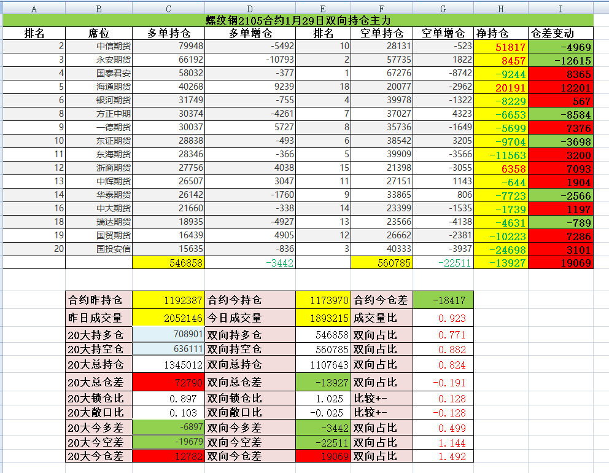Click the 中辉期货 cell
Image resolution: width=609 pixels, height=473 pixels.
99,181
